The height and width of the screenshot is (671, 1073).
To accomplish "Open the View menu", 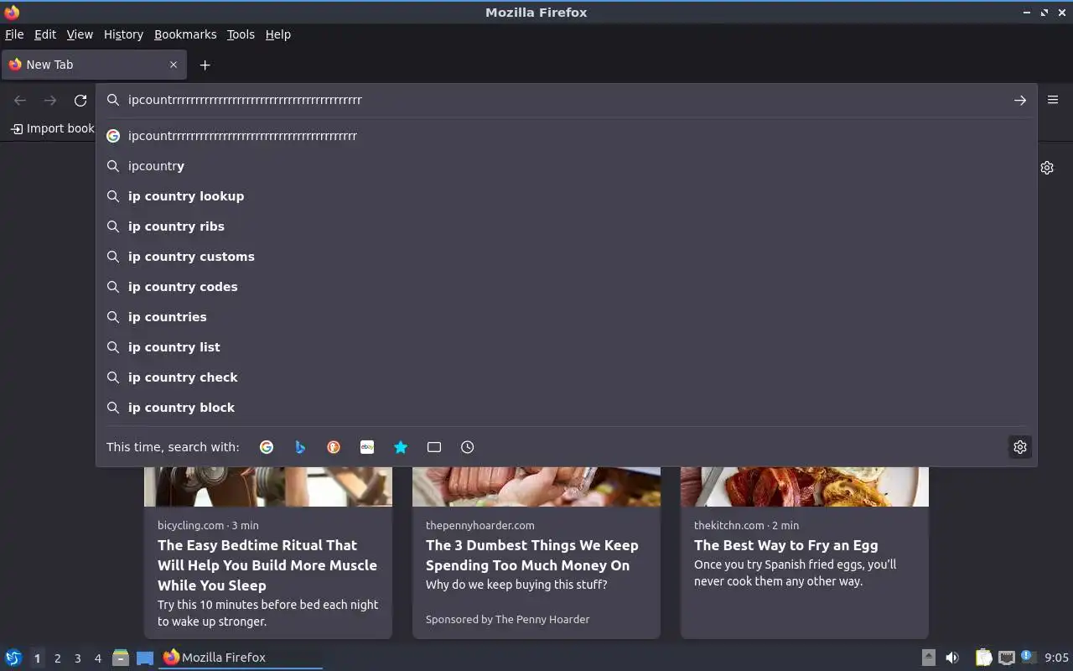I will [80, 34].
